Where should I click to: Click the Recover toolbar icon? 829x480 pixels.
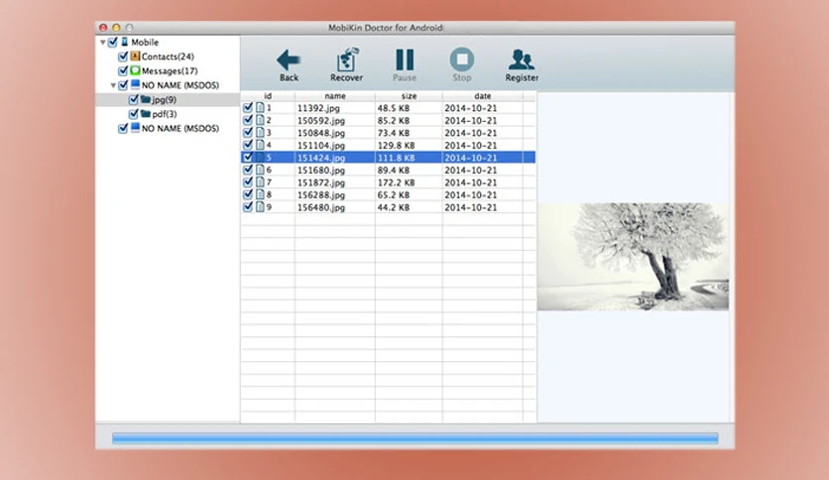(x=346, y=60)
